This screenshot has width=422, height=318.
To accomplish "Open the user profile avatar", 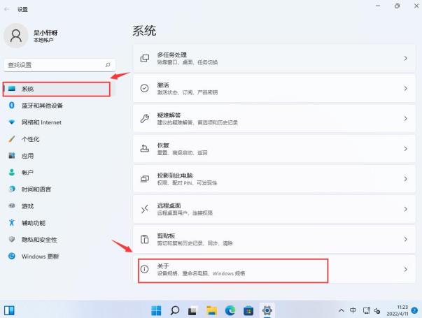I will pyautogui.click(x=16, y=36).
